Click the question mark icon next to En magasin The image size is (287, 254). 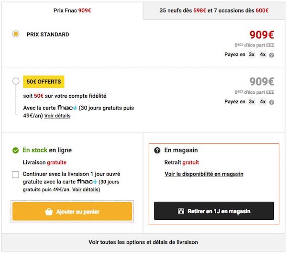click(x=157, y=150)
